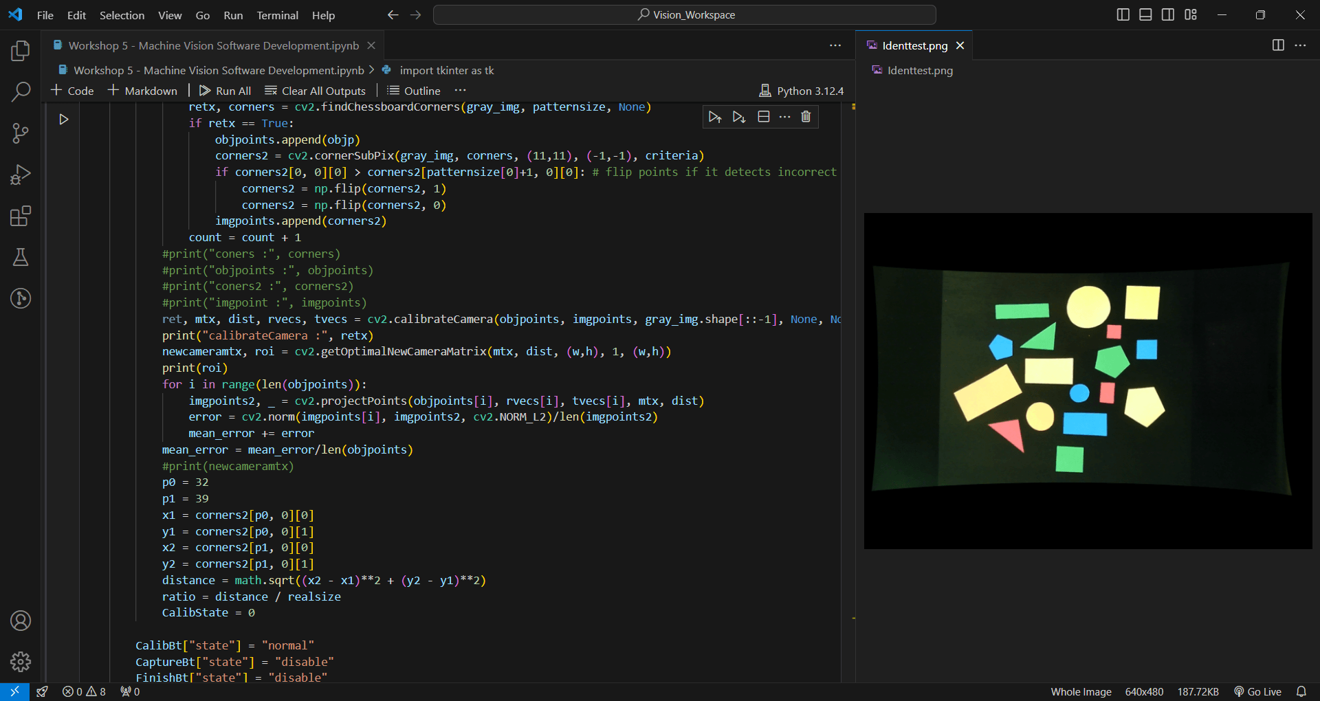Delete the notebook cell using trash icon
Screen dimensions: 1320x701
[806, 116]
